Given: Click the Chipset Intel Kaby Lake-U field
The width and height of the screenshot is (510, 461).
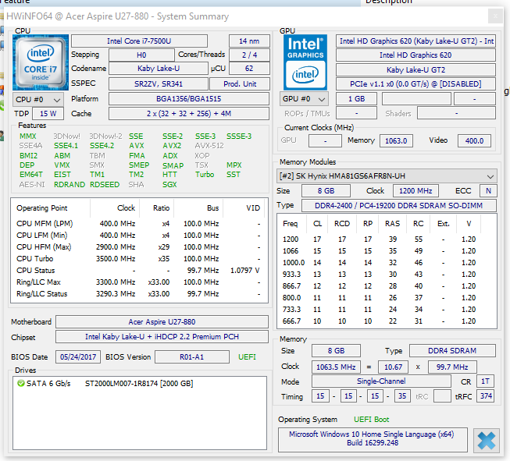Looking at the screenshot, I should 162,336.
